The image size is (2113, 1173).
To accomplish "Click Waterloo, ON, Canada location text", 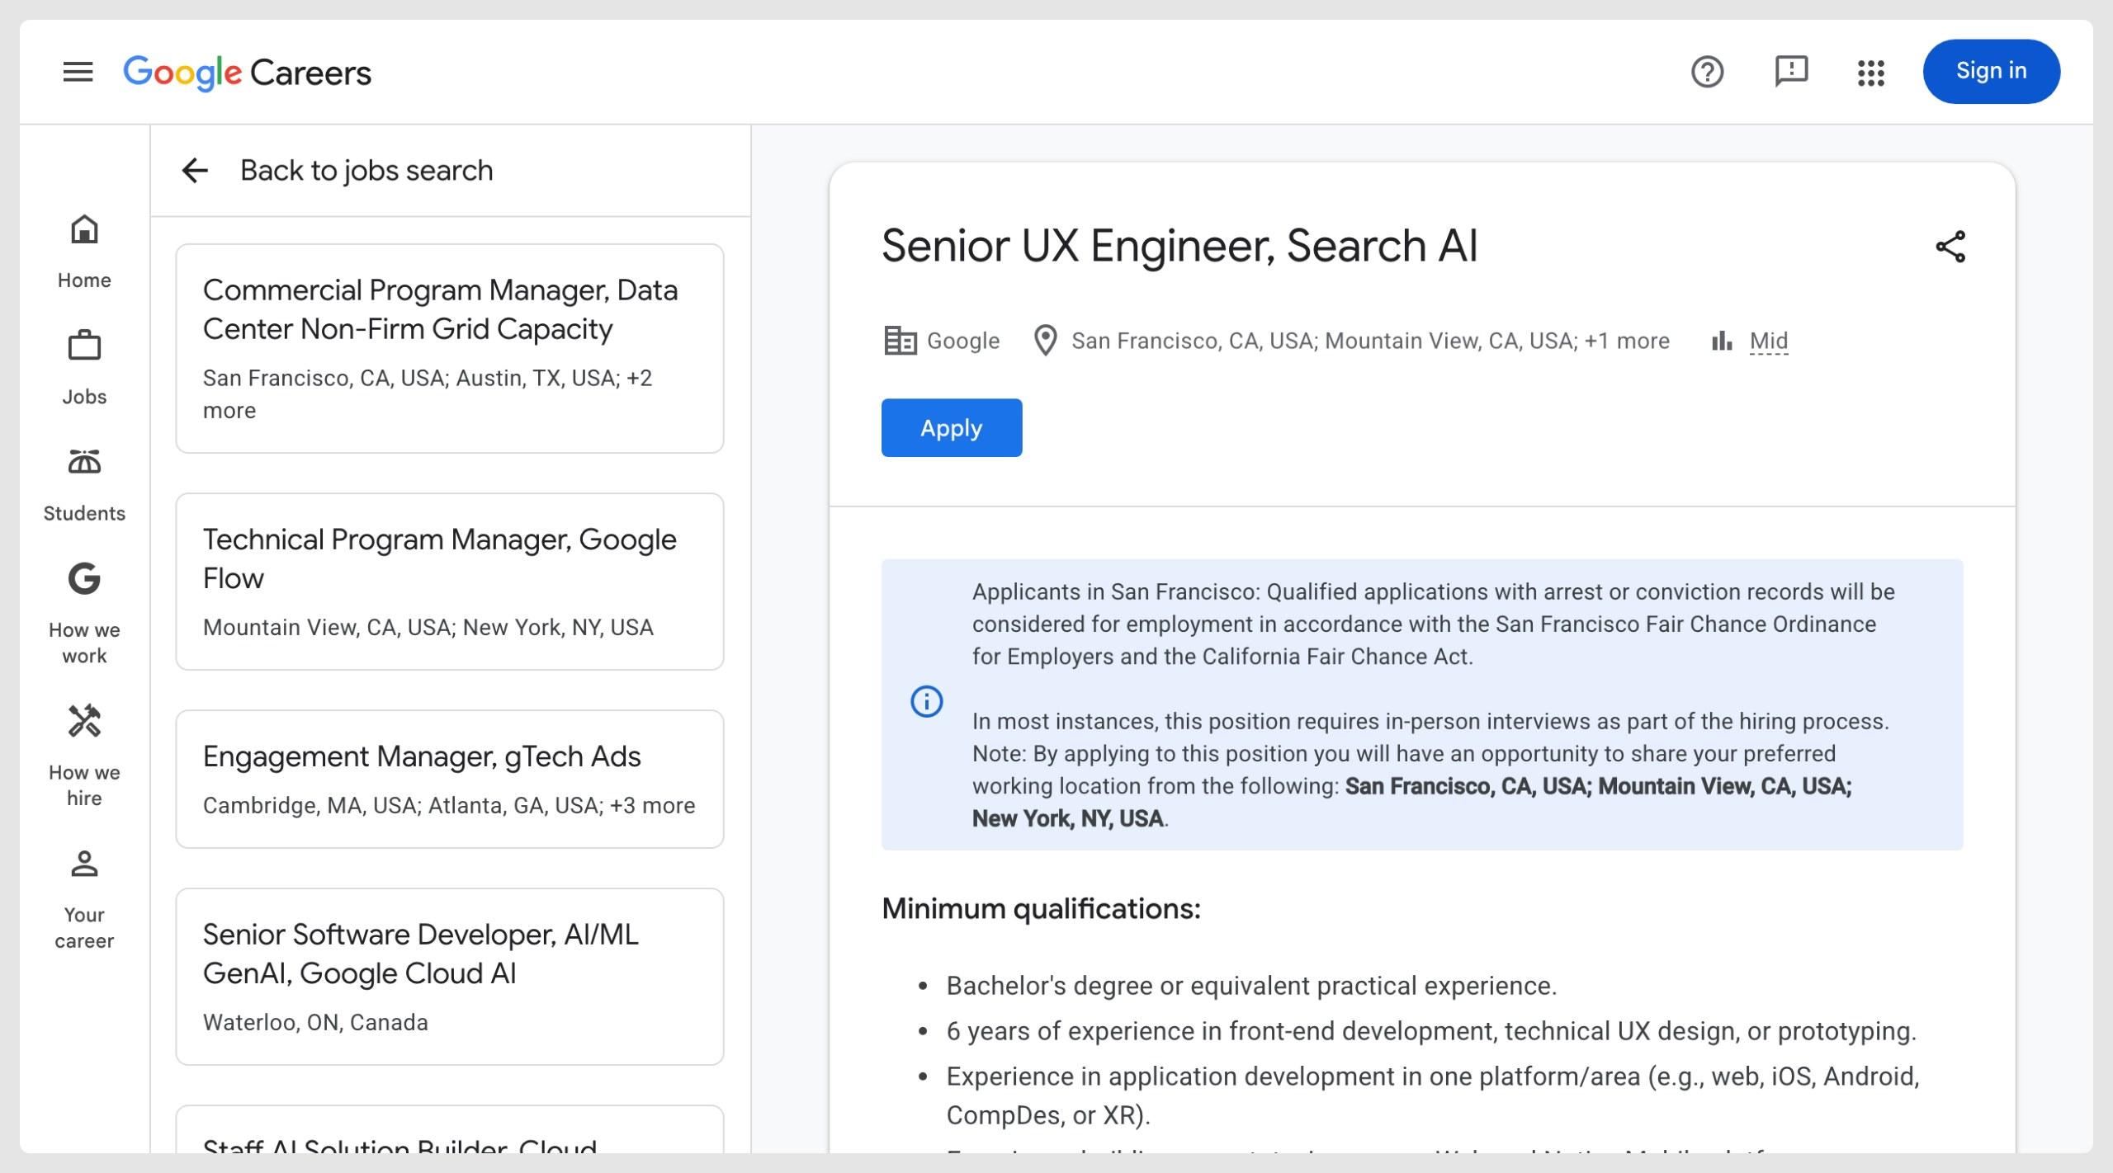I will (315, 1023).
